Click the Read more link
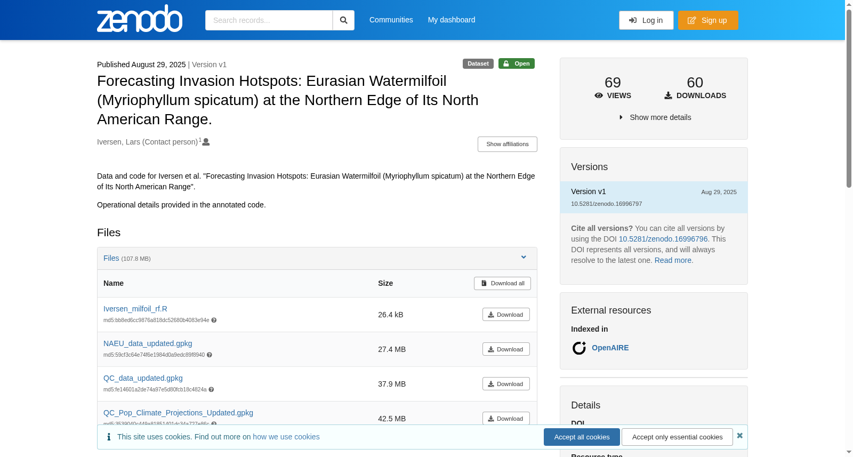Viewport: 853px width, 457px height. pyautogui.click(x=673, y=260)
